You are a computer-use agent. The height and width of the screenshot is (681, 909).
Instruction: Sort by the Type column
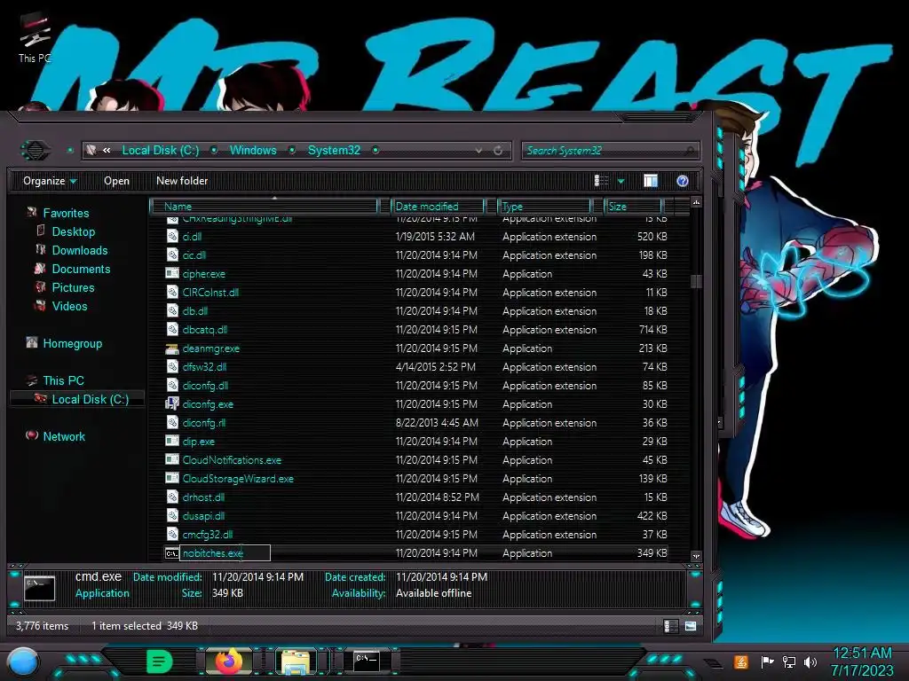coord(544,206)
